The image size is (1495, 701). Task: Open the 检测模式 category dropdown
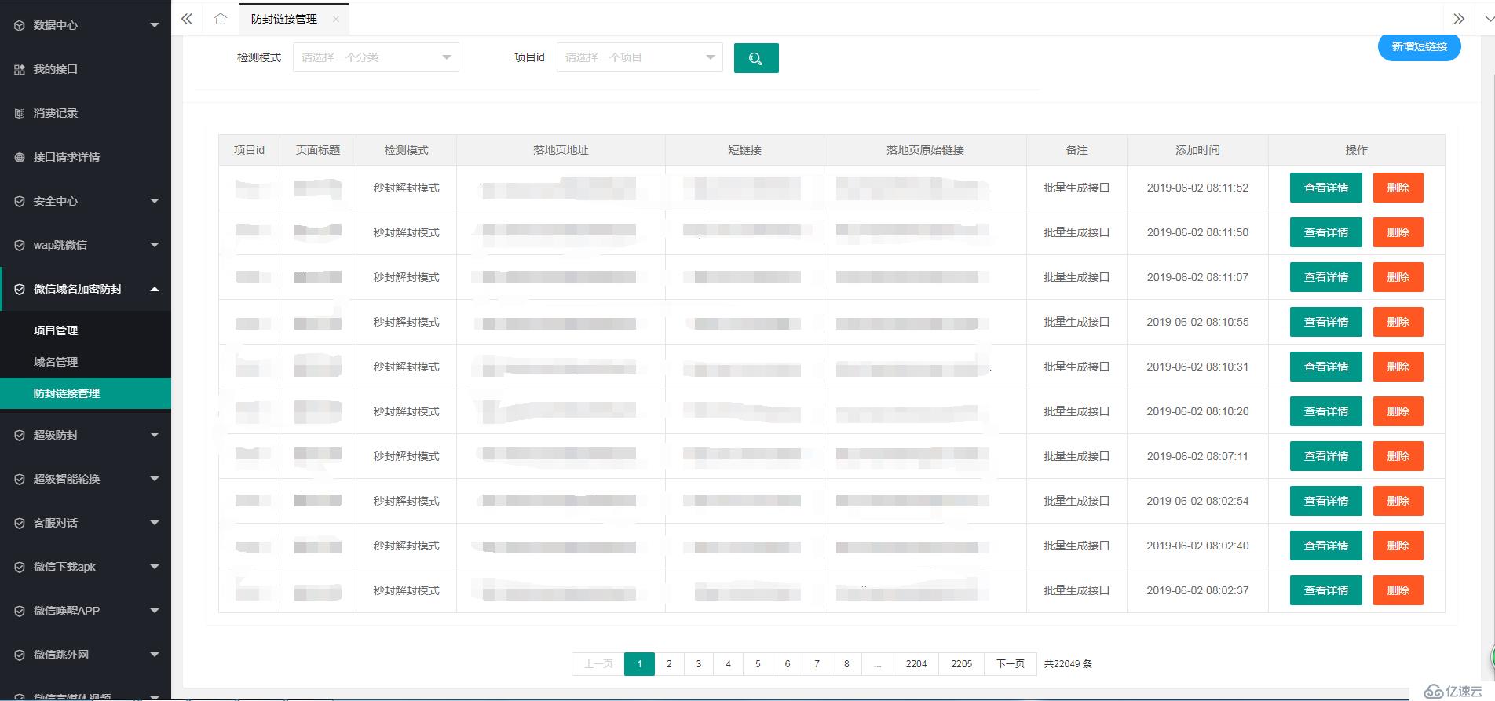376,57
